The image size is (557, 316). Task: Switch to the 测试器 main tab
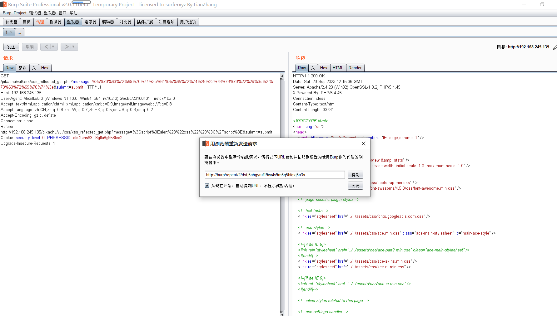pos(56,22)
